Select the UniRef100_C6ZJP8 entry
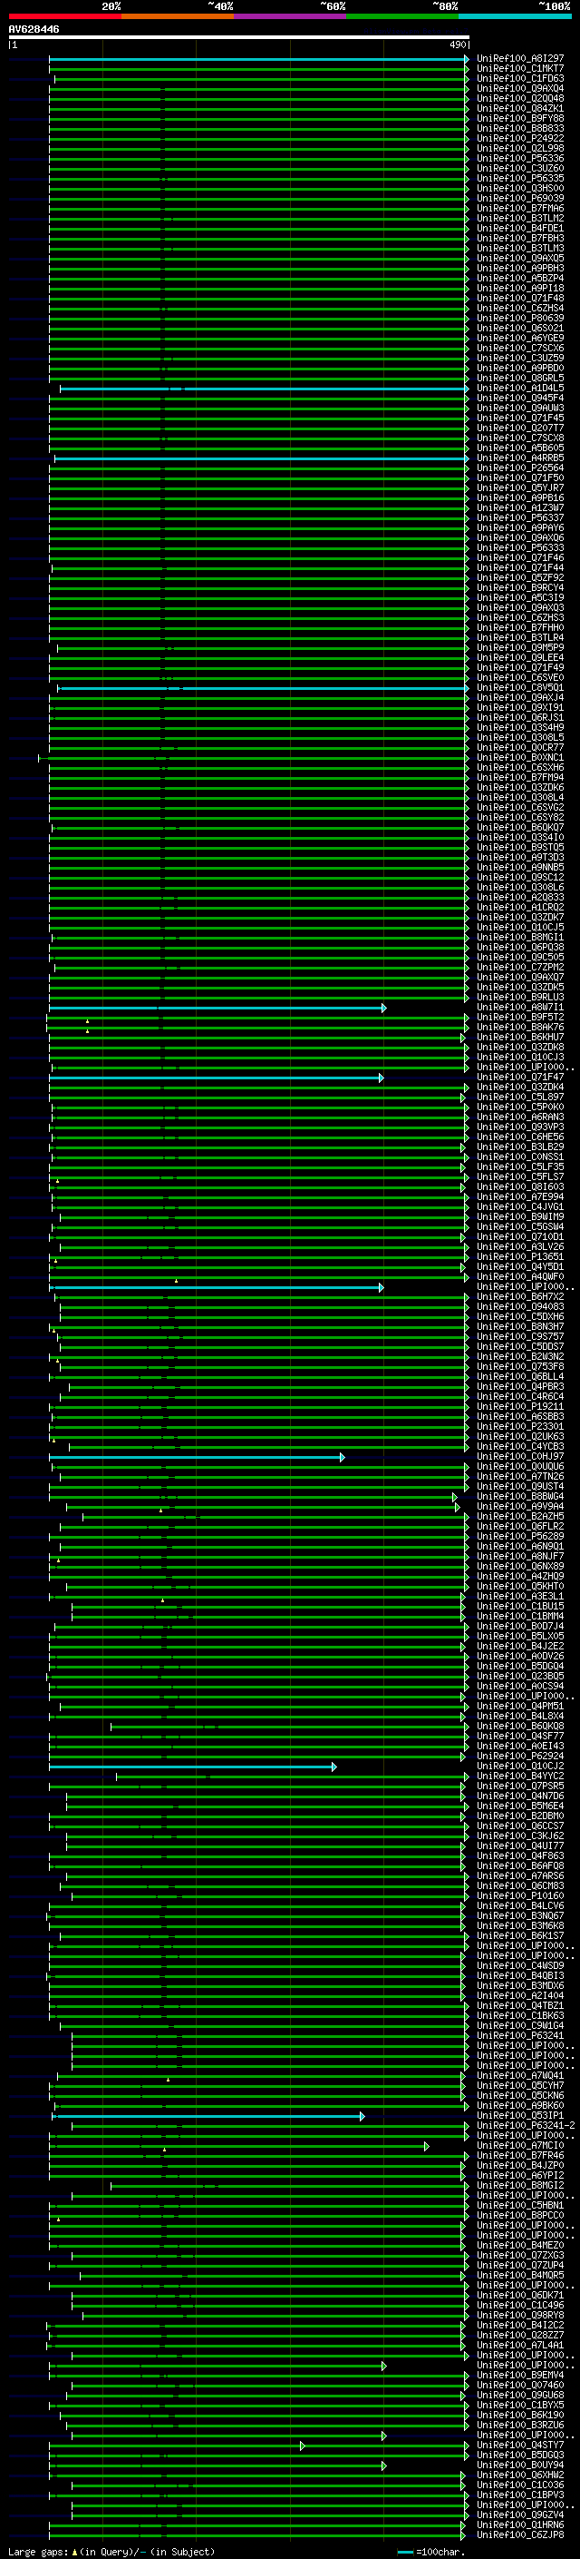 point(519,2534)
